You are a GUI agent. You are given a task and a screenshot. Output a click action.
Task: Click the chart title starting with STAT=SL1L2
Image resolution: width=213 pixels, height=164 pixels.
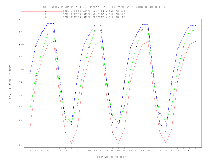click(105, 7)
